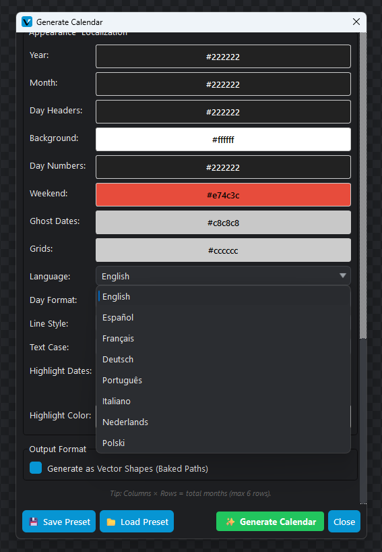The image size is (382, 552).
Task: Toggle Generate as Vector Shapes checkbox
Action: tap(36, 468)
